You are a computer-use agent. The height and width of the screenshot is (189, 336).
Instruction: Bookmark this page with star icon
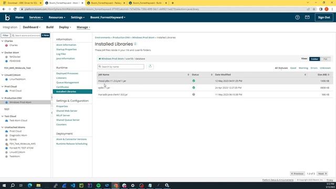point(314,9)
